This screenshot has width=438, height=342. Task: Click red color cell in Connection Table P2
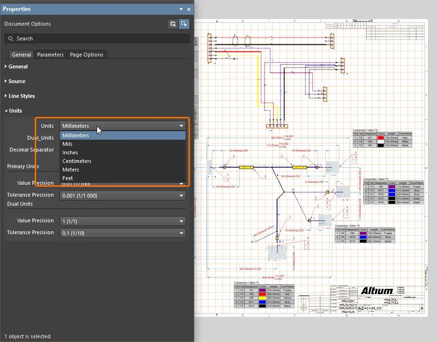coord(380,137)
